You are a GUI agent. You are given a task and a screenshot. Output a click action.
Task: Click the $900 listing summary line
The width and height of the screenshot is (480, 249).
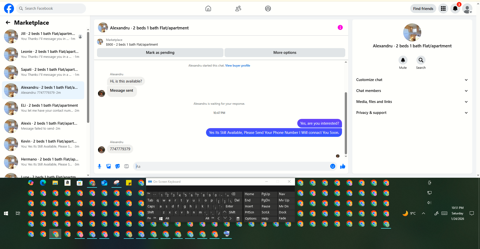point(132,45)
